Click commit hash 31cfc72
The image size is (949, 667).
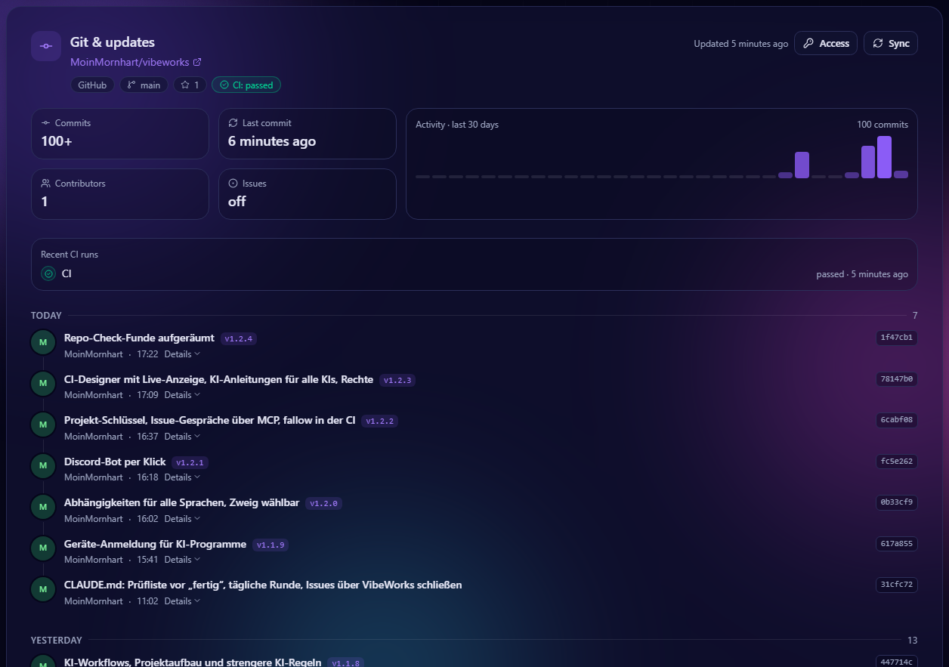point(897,585)
